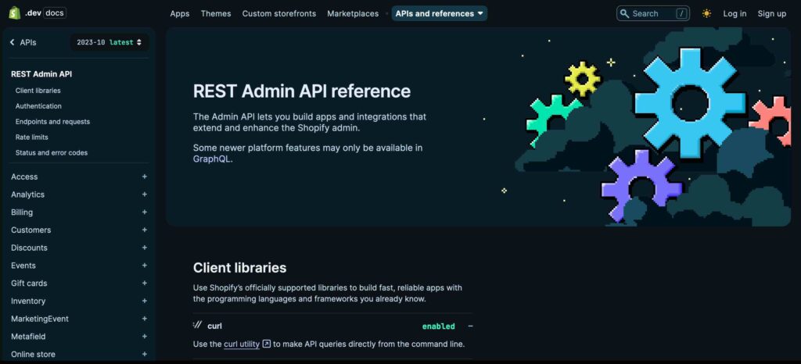Viewport: 801px width, 364px height.
Task: Click the Metafield label in sidebar
Action: (x=28, y=337)
